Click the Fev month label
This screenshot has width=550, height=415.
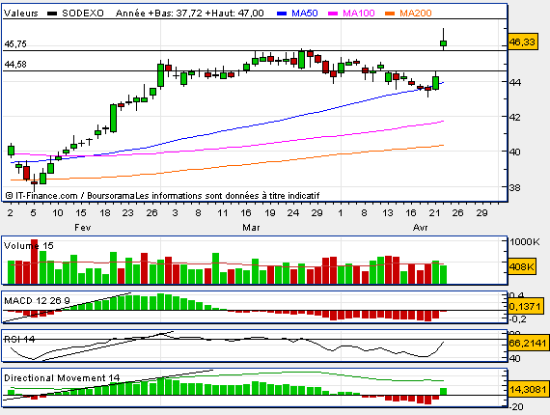pyautogui.click(x=83, y=228)
